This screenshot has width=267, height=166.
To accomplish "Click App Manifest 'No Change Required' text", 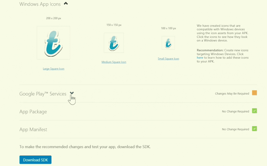I will [236, 129].
